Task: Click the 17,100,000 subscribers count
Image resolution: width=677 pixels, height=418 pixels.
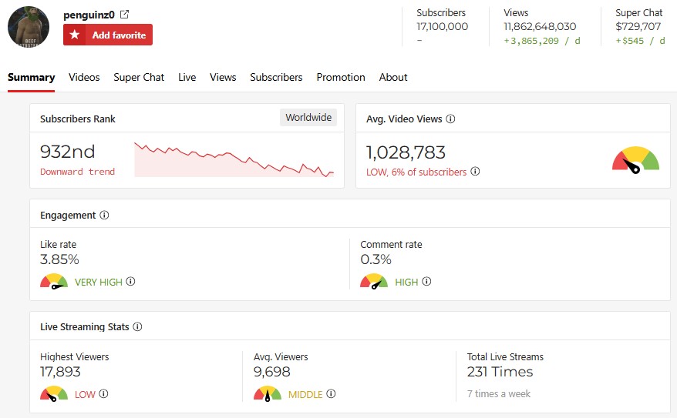Action: (442, 26)
